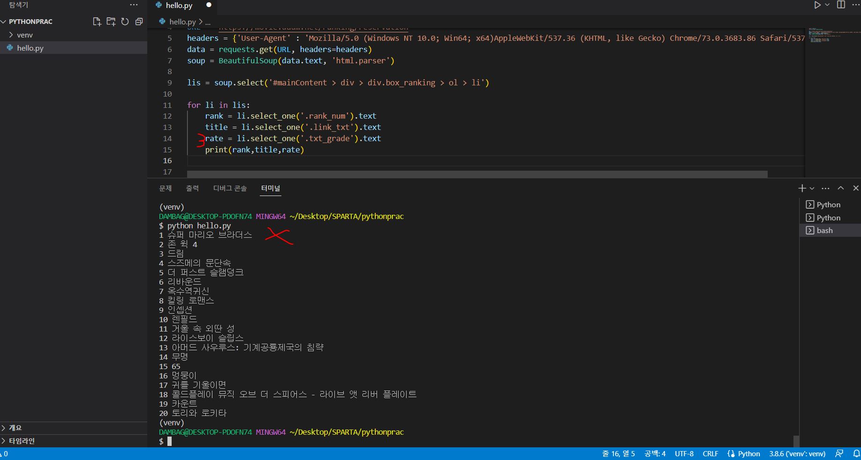Expand the venv folder
The width and height of the screenshot is (861, 460).
[x=25, y=35]
